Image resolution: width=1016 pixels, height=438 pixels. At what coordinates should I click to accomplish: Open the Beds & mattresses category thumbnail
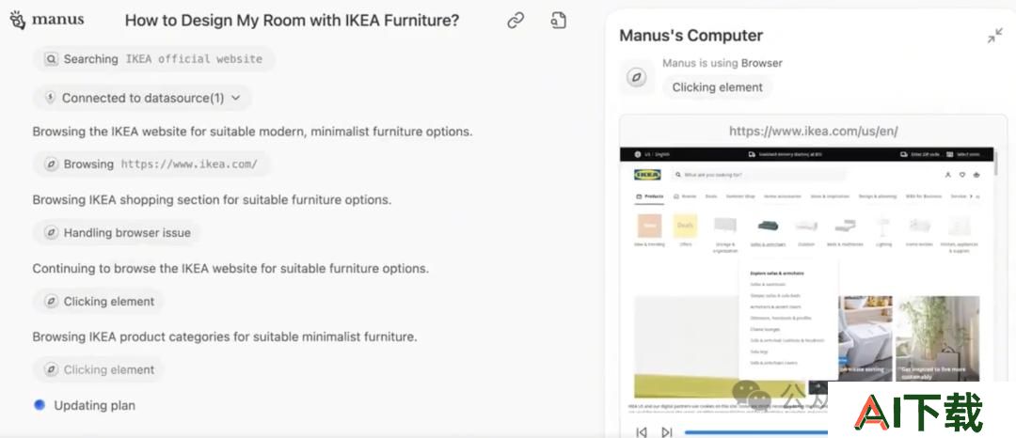coord(844,227)
